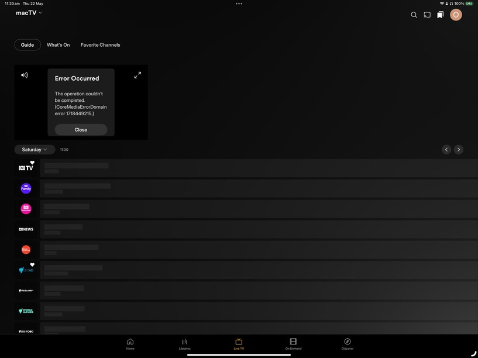Go to the Home tab

[x=130, y=344]
